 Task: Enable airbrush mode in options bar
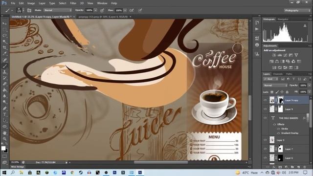click(132, 10)
